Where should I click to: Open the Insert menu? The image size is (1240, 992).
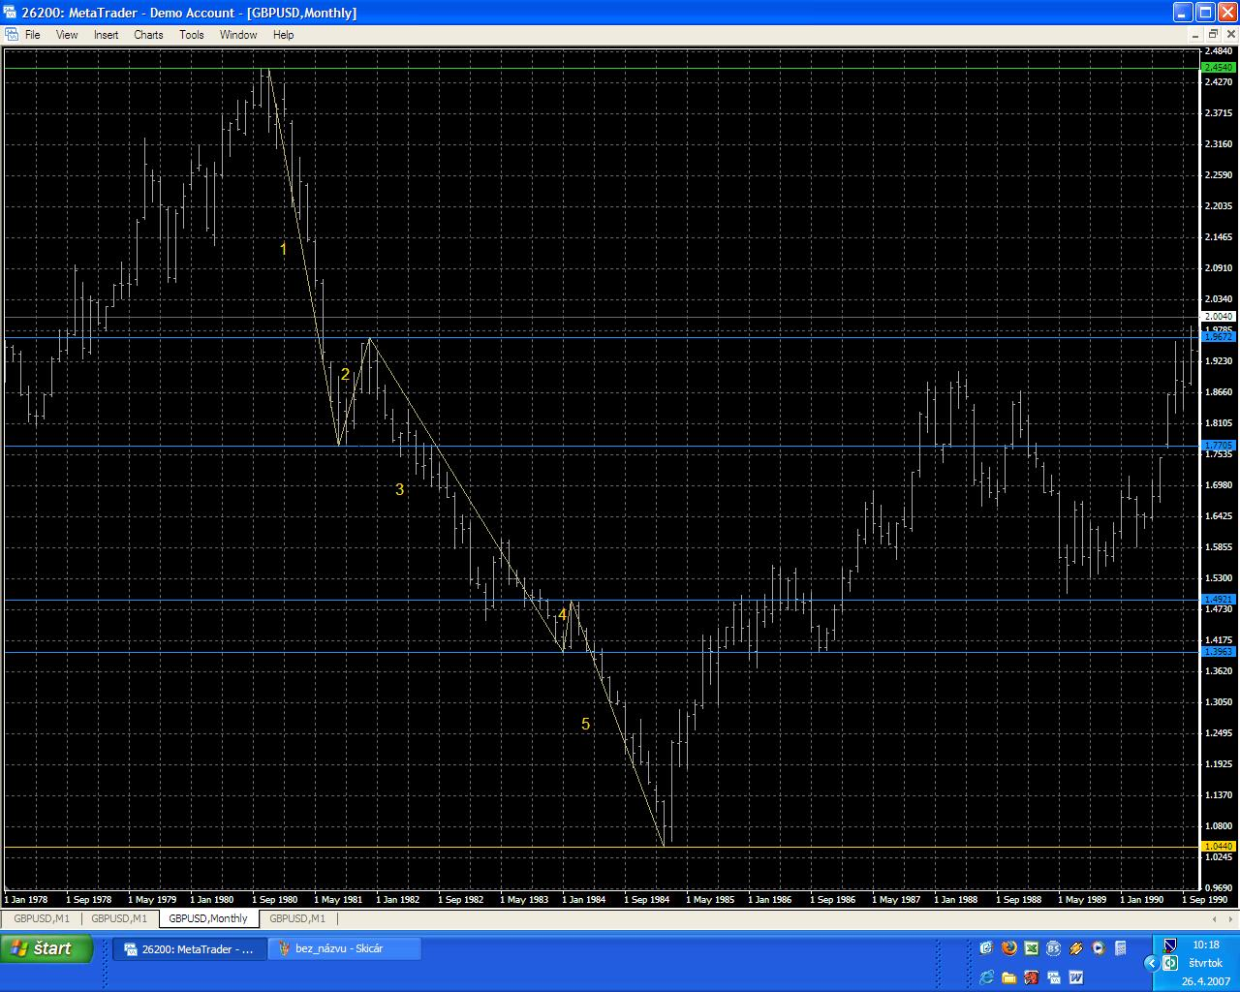click(x=106, y=35)
